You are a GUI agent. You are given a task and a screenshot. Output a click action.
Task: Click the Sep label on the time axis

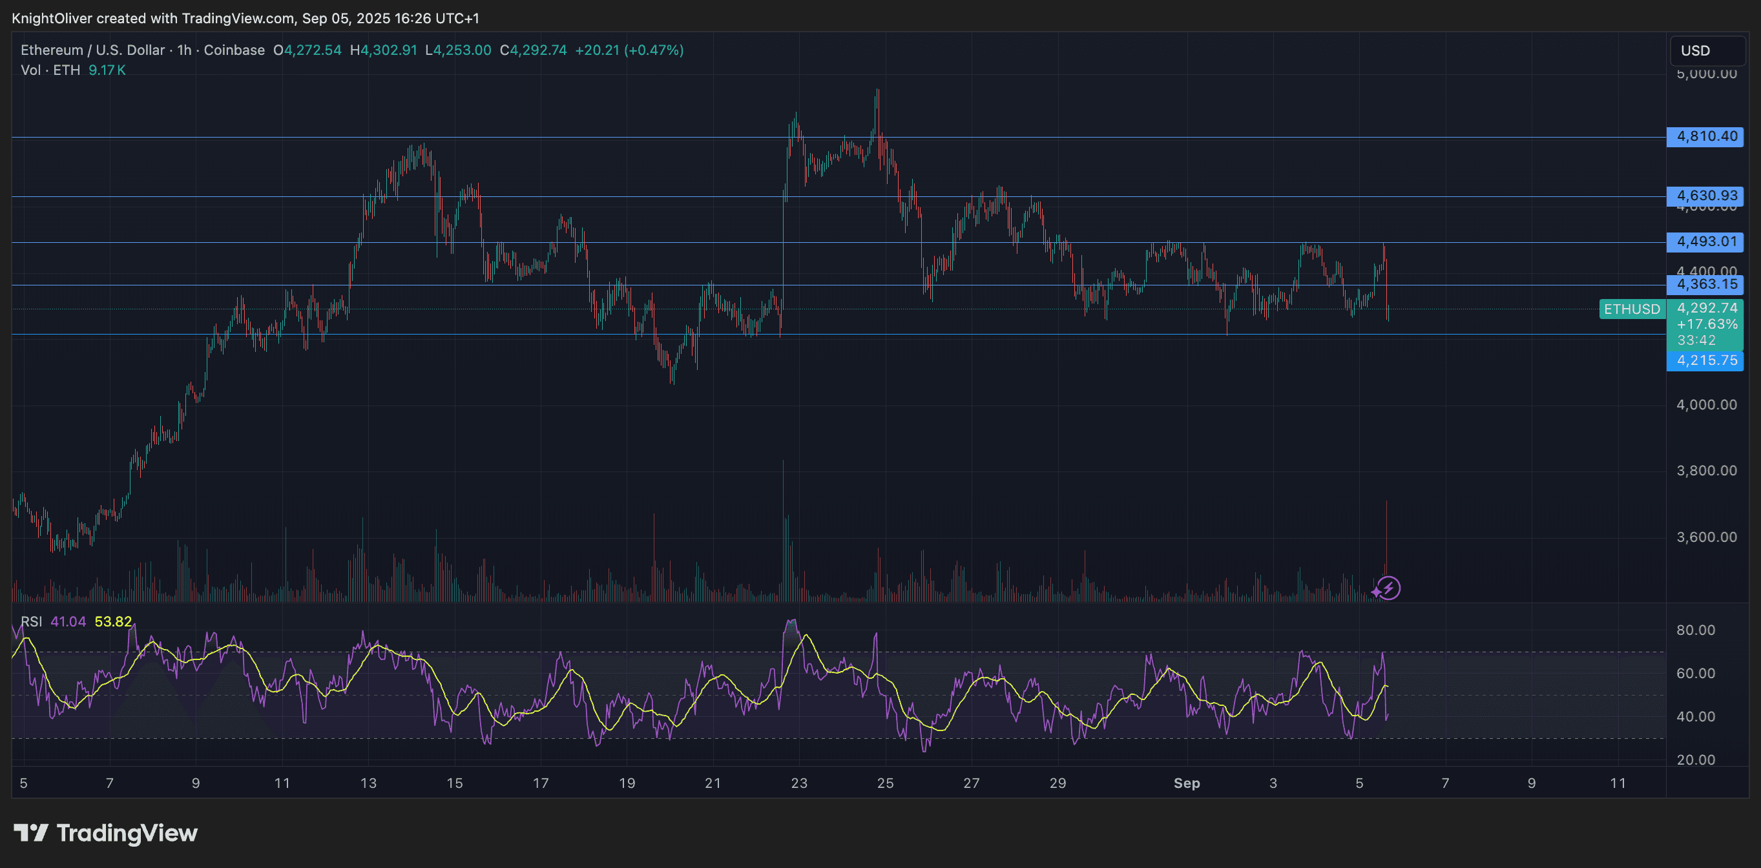pos(1187,783)
